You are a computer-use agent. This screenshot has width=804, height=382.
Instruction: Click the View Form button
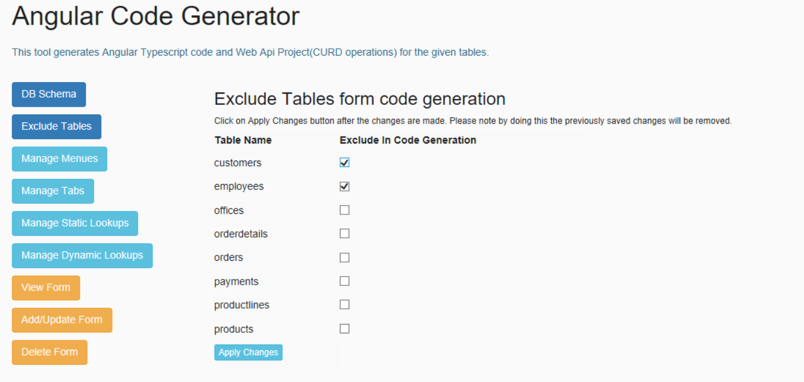click(x=46, y=288)
